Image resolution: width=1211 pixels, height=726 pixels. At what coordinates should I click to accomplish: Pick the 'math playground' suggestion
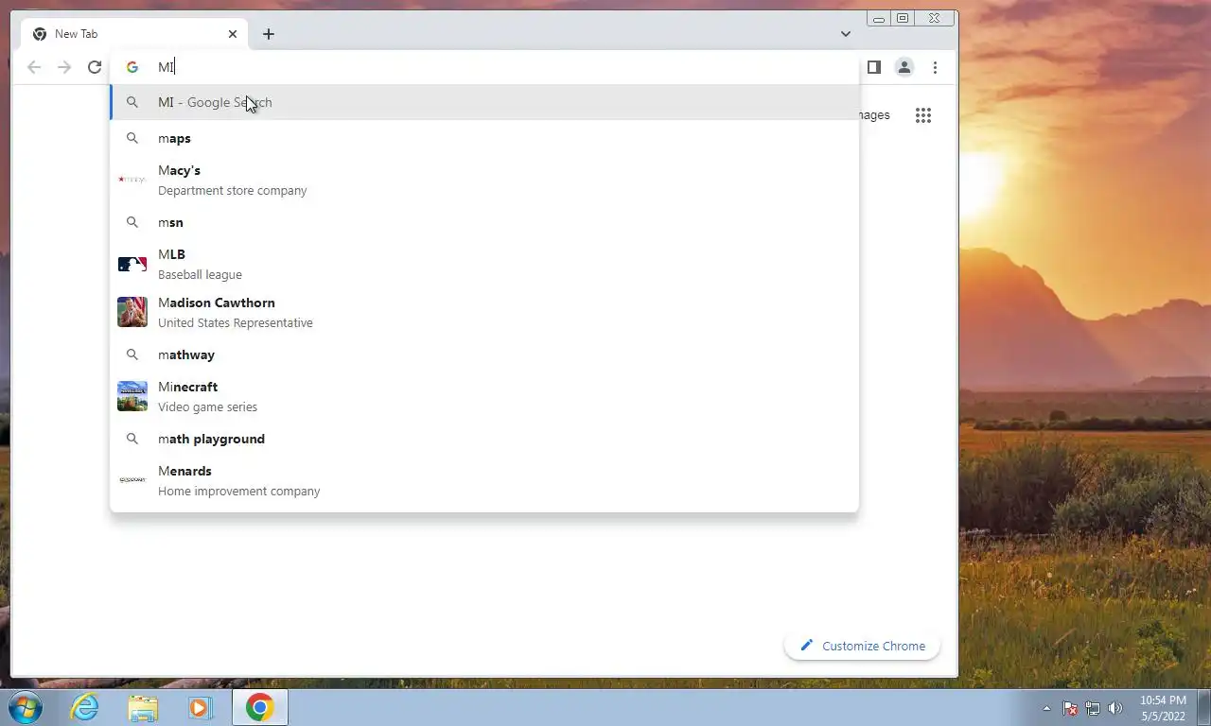484,439
